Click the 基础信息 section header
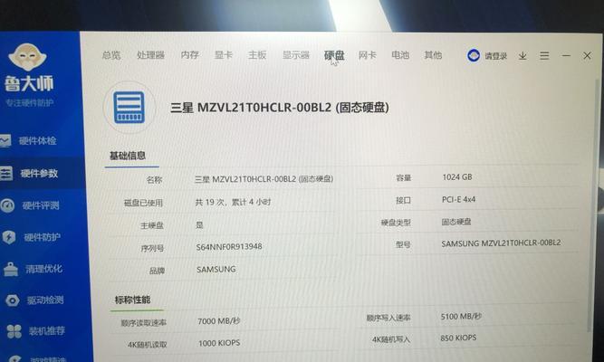 point(128,156)
